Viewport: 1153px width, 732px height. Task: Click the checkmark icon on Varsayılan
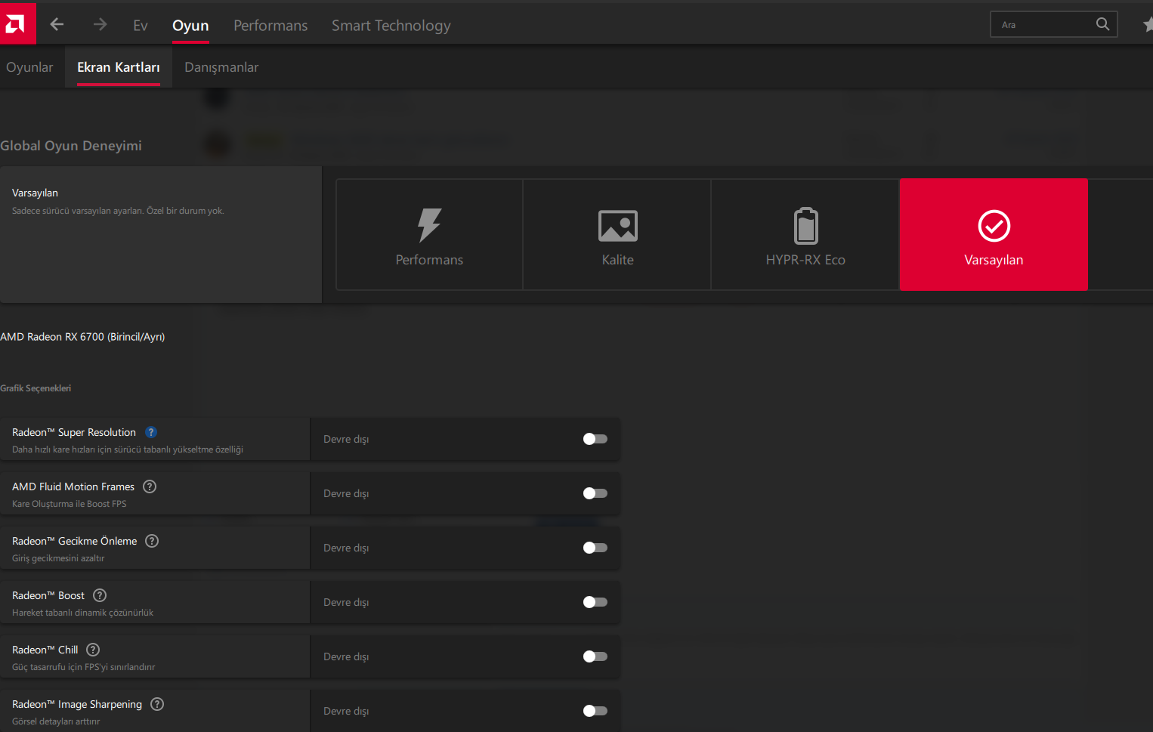coord(994,226)
